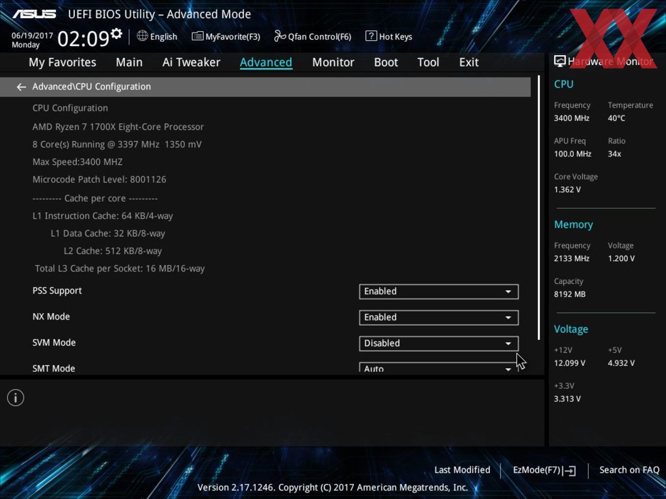Open the My Favorites tab

pos(62,63)
